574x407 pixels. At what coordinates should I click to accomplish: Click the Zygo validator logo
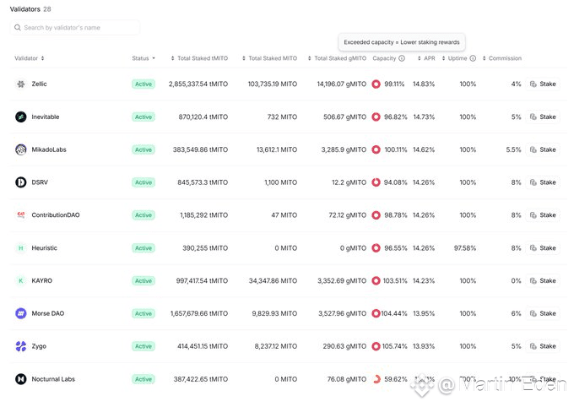point(21,346)
